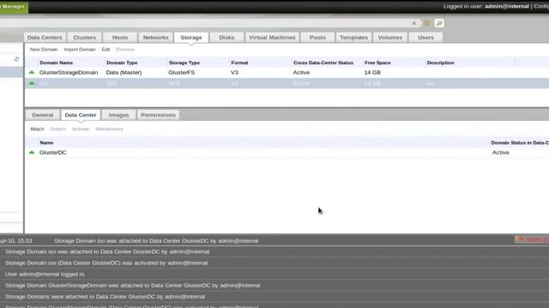Screen dimensions: 549x308
Task: Open the Templates tab
Action: pos(354,38)
